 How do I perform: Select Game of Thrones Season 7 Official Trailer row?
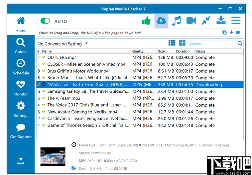point(140,125)
